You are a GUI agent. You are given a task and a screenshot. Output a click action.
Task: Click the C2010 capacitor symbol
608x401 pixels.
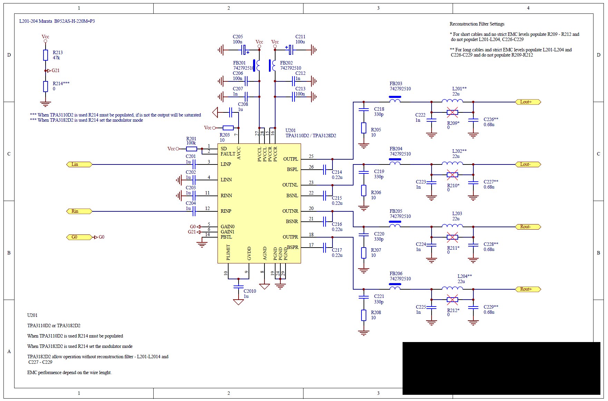click(x=239, y=287)
